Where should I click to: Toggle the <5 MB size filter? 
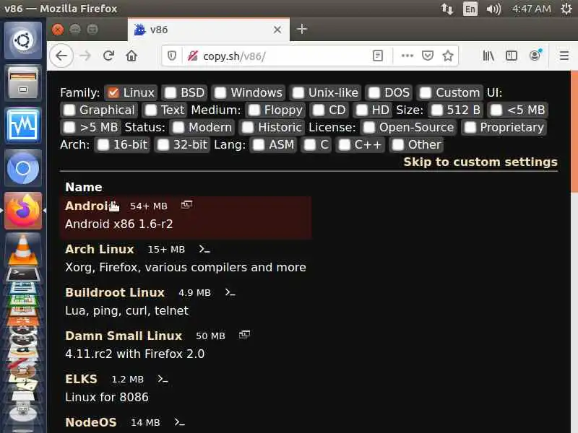496,110
